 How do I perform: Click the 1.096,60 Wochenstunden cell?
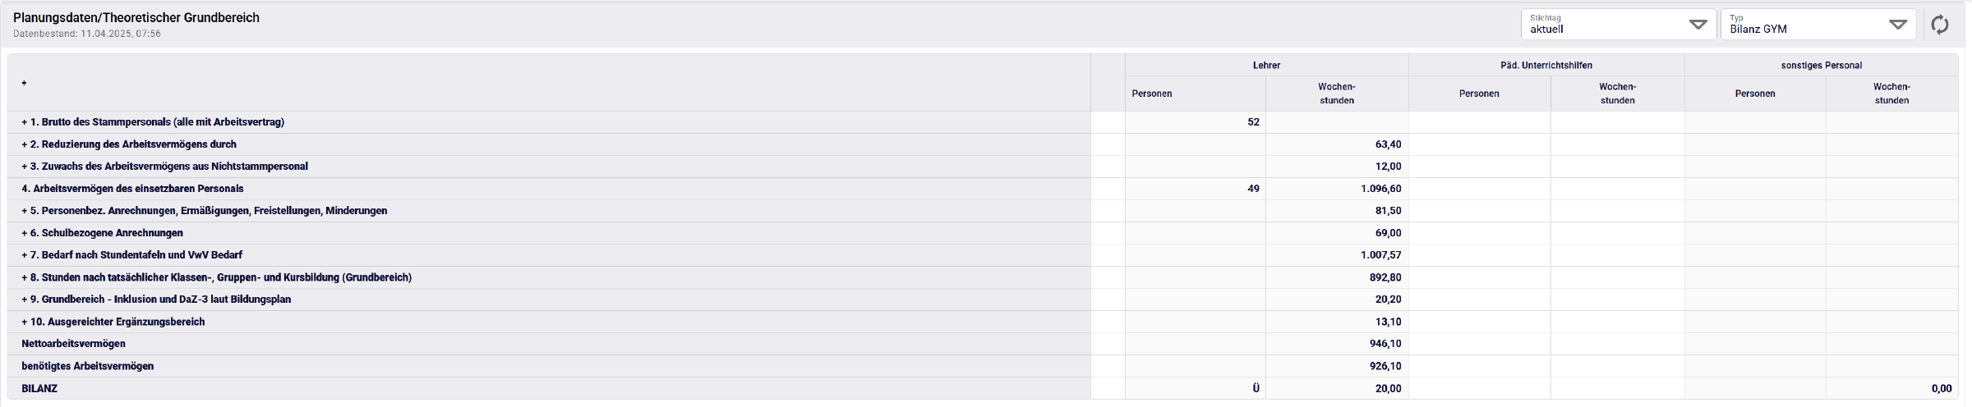click(1380, 189)
